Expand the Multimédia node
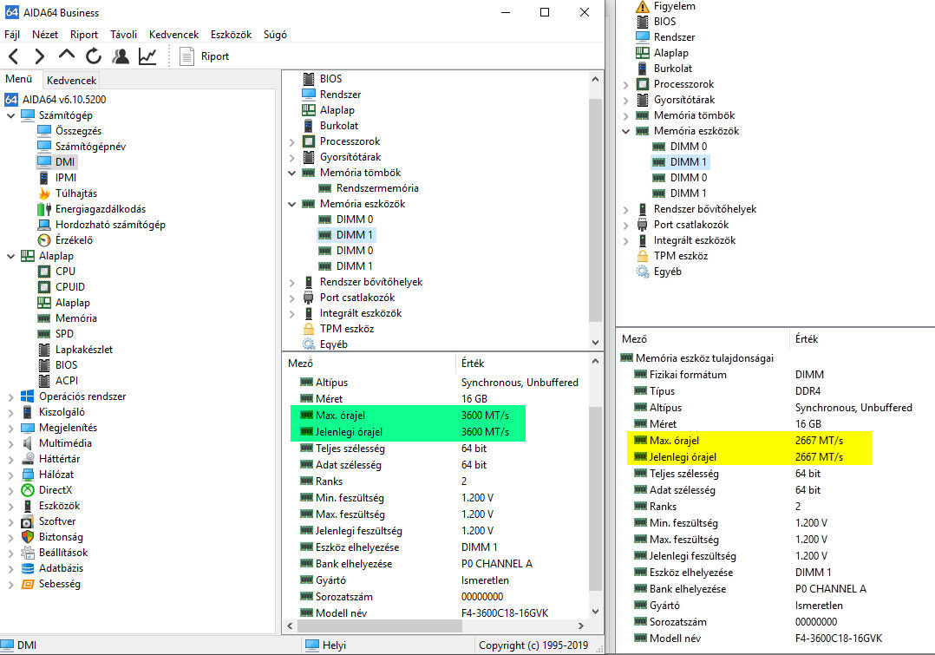 [x=11, y=443]
